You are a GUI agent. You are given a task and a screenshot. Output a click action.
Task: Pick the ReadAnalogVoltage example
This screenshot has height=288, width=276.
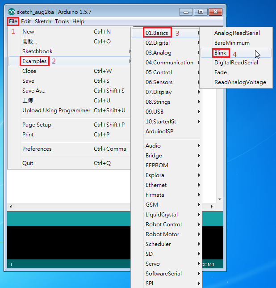point(240,82)
